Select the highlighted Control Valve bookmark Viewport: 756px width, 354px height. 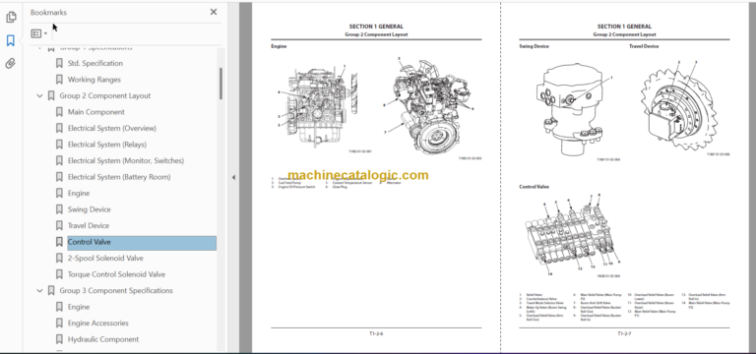(142, 243)
